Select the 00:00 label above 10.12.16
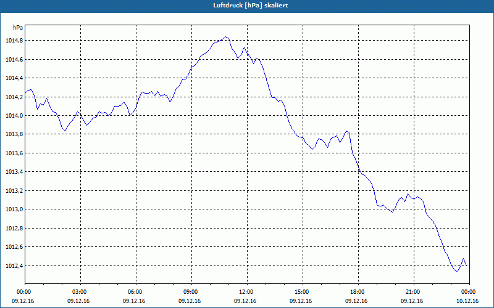 pyautogui.click(x=469, y=292)
